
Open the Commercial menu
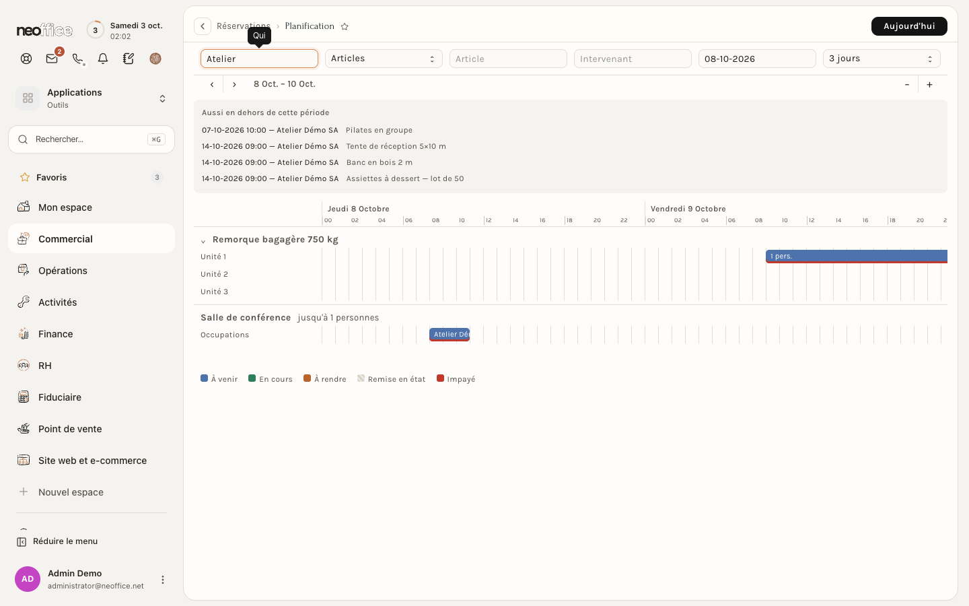point(92,239)
